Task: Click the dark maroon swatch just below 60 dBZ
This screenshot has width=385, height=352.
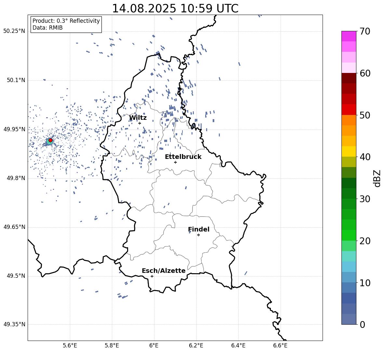Action: 349,78
